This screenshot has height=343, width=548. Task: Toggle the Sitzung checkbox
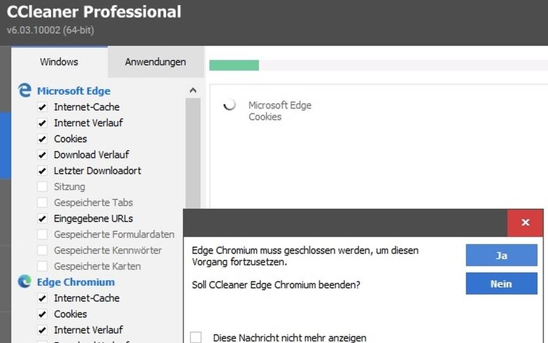click(42, 187)
